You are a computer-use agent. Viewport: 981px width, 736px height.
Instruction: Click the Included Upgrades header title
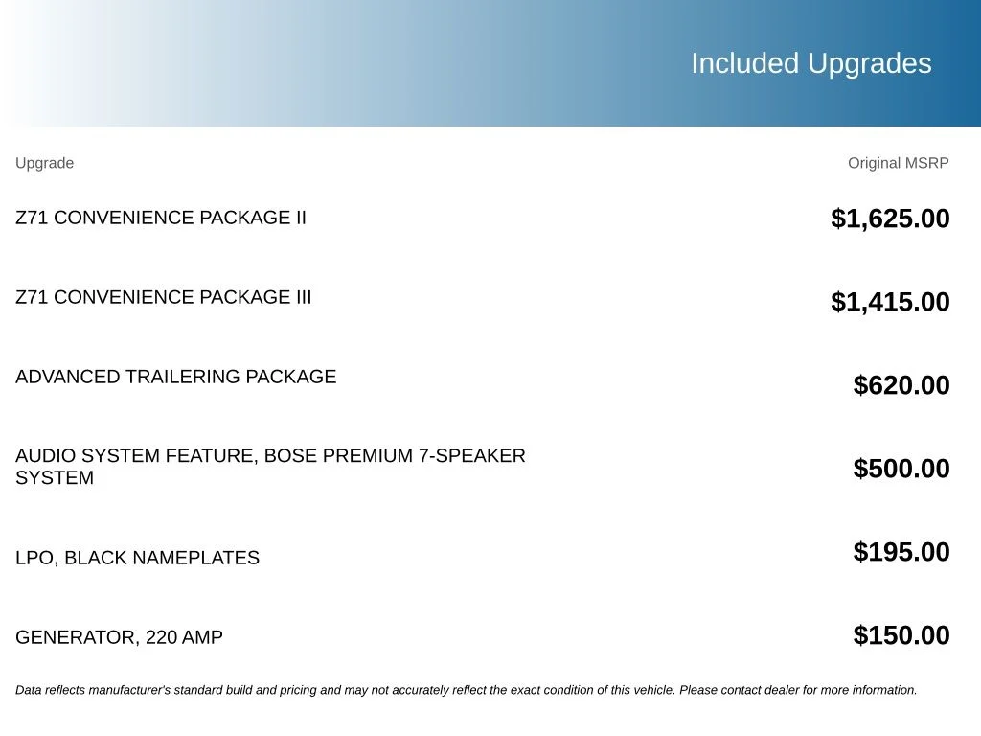[810, 64]
